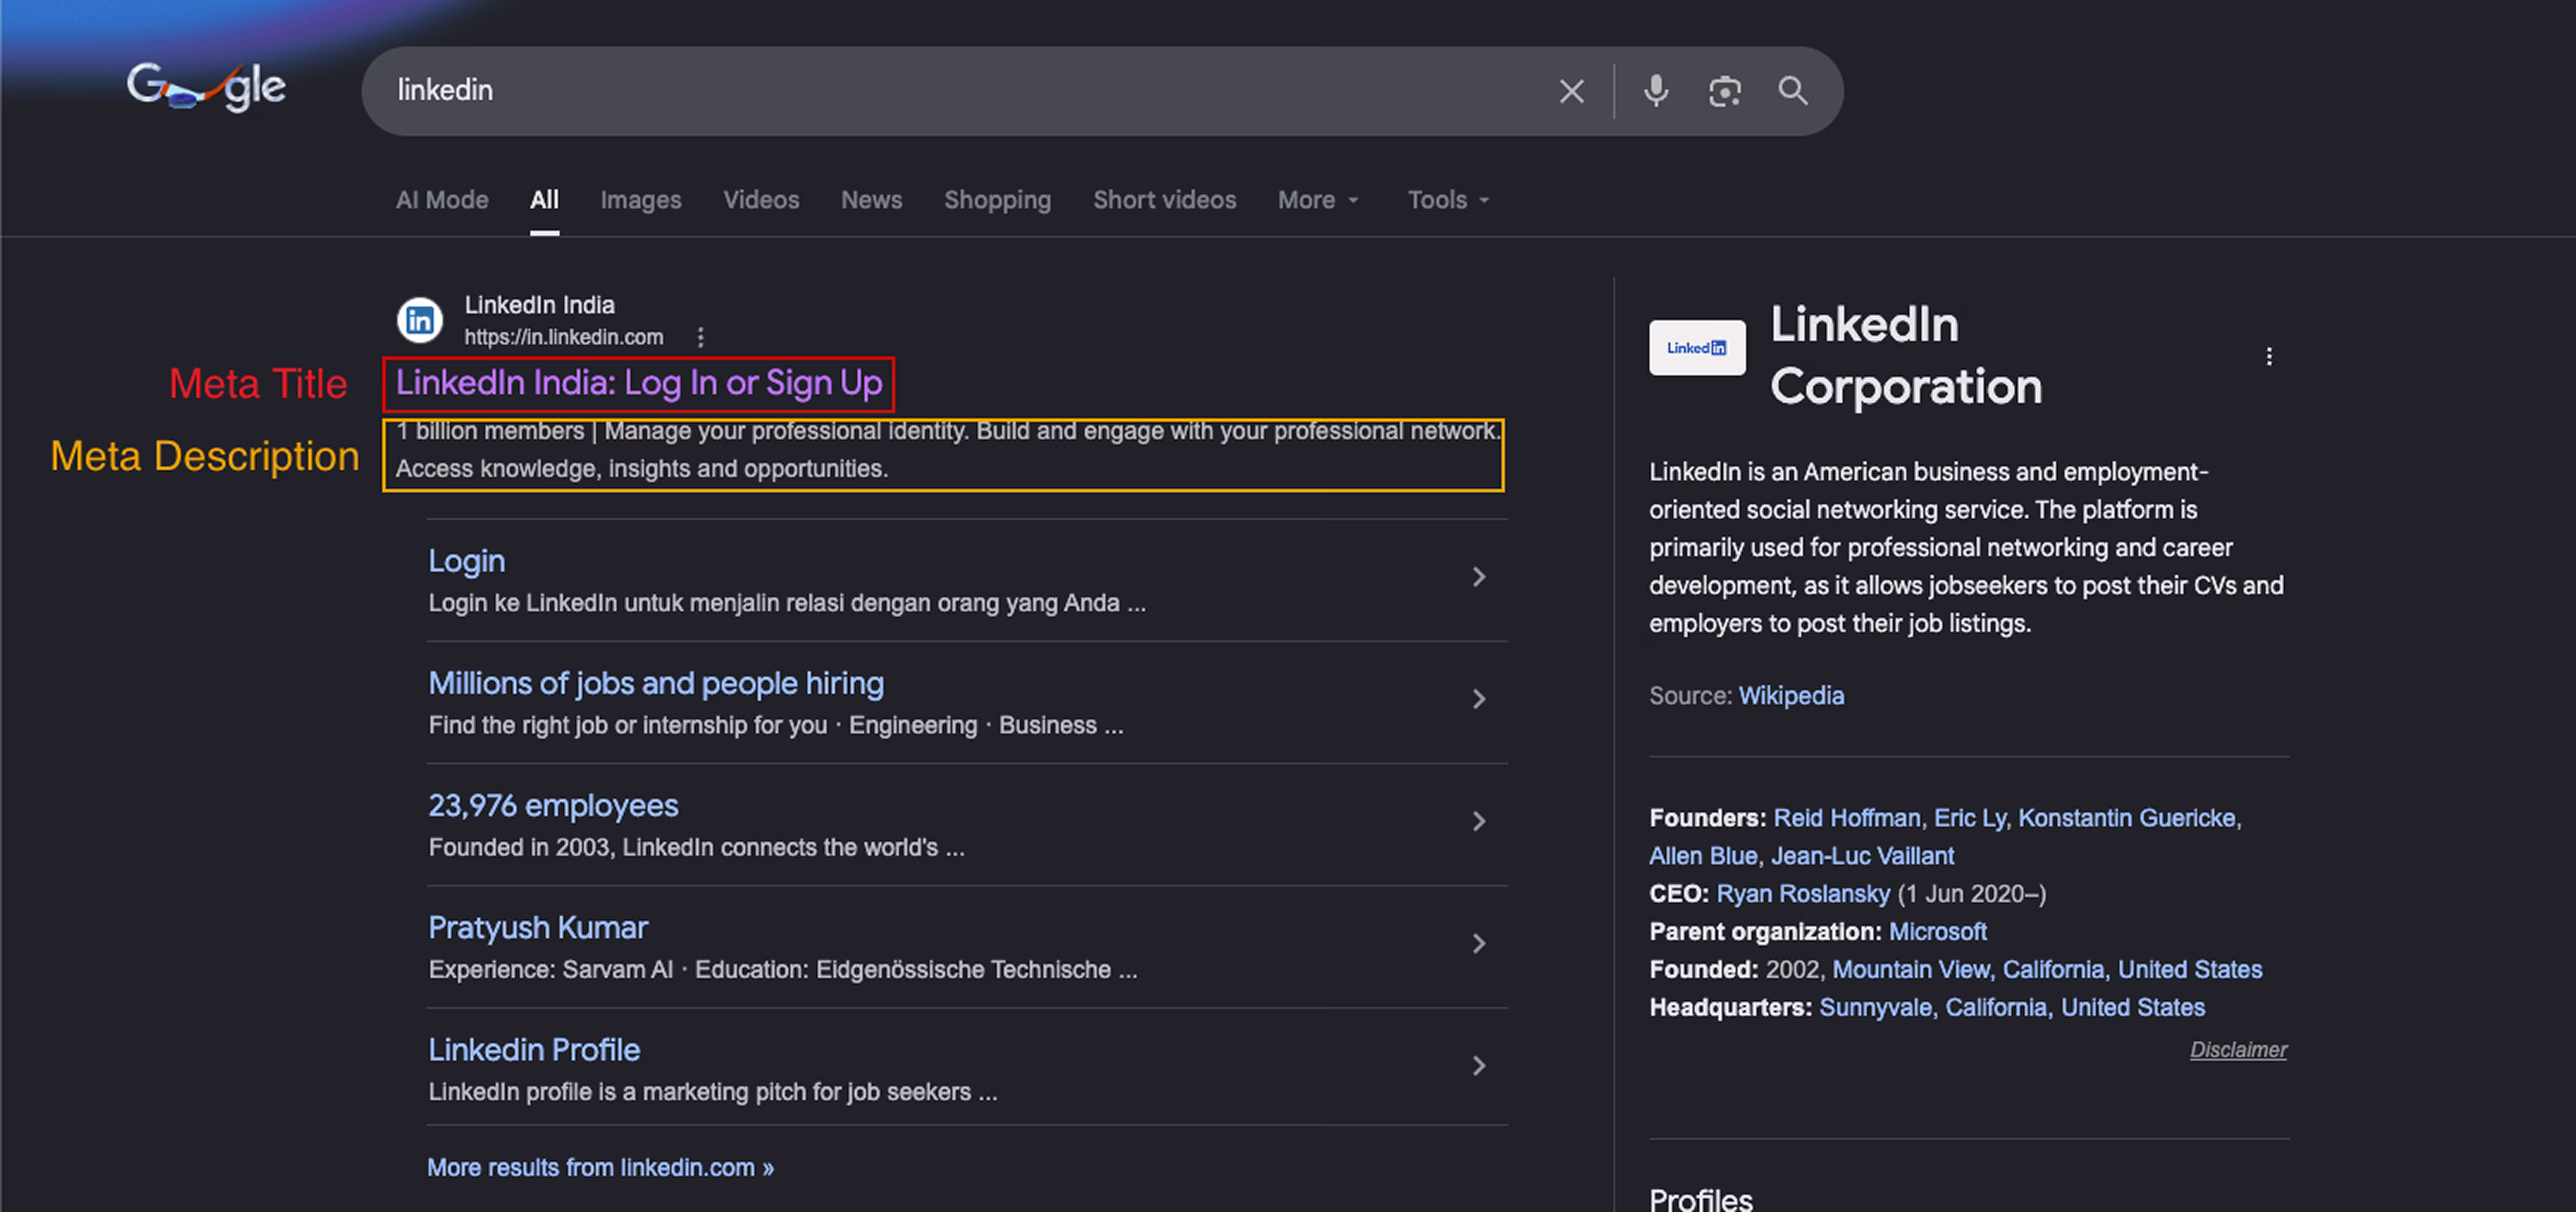Open the Microsoft parent organization link
Viewport: 2576px width, 1212px height.
point(1938,931)
